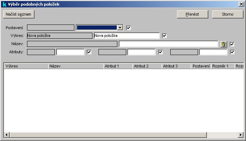Click the grey read-only Postavení field
Image resolution: width=246 pixels, height=141 pixels.
50,28
